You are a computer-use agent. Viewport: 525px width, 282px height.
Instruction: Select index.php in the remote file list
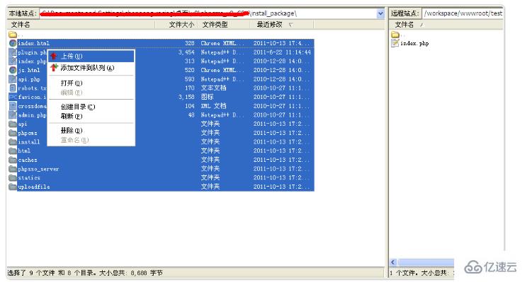[x=414, y=43]
